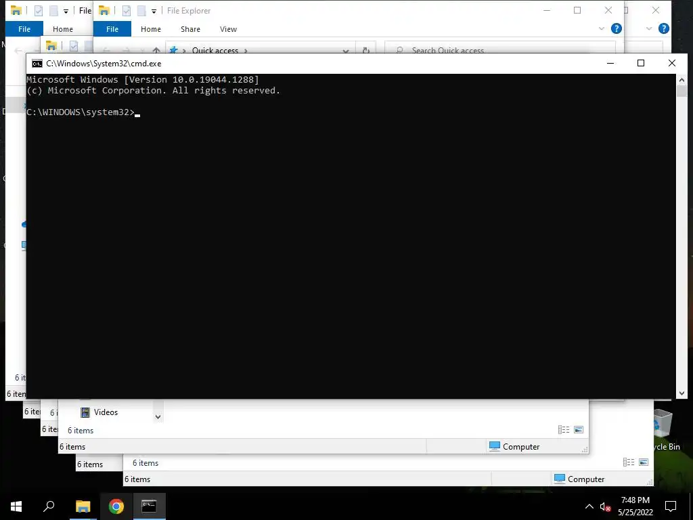Click the command prompt text area
The width and height of the screenshot is (693, 520).
point(351,236)
